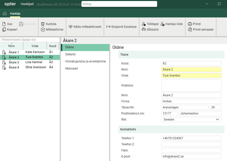Expand the Riik country dropdown

click(x=217, y=120)
